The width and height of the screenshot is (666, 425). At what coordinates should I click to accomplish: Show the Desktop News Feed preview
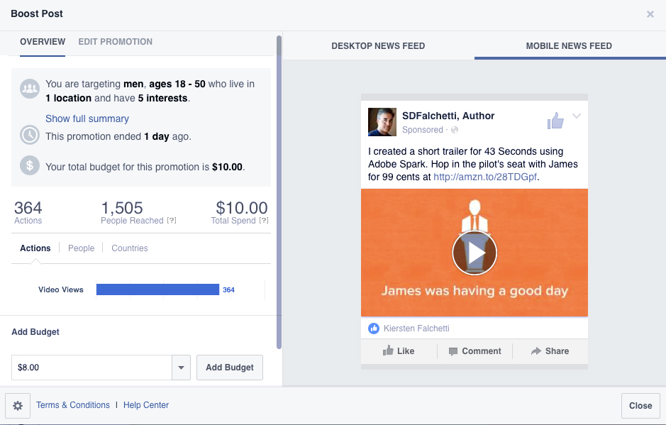(x=378, y=46)
